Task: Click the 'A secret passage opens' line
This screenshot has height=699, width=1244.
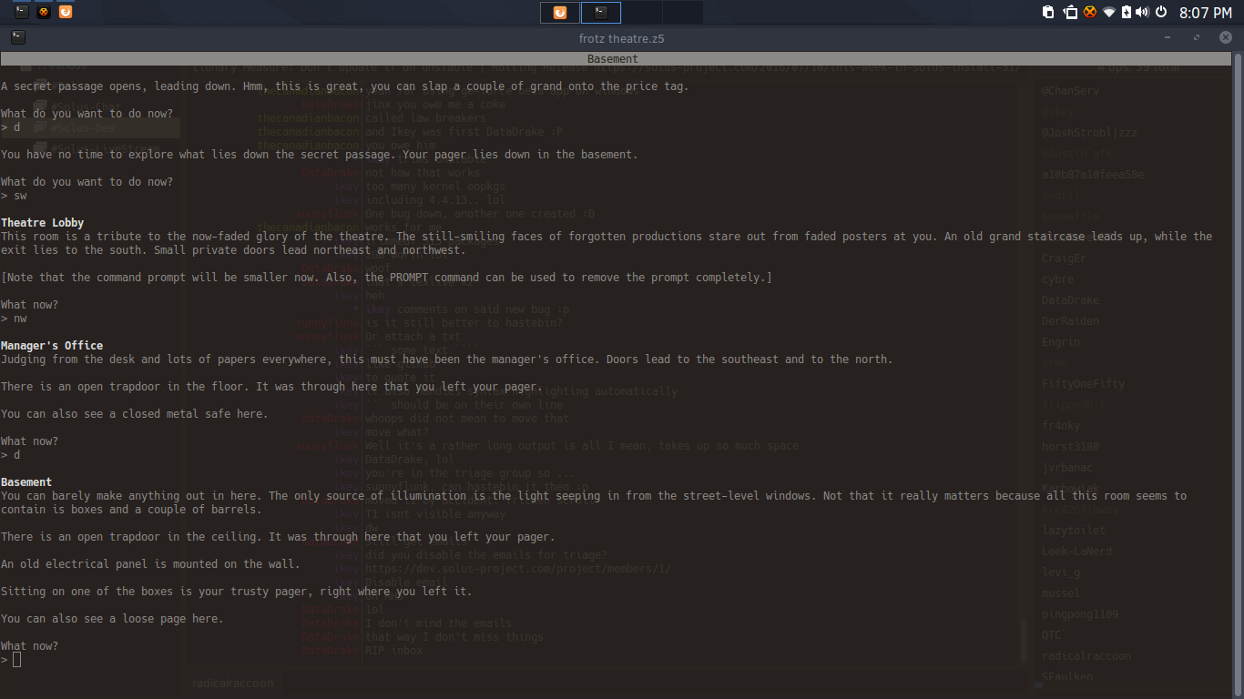Action: 344,86
